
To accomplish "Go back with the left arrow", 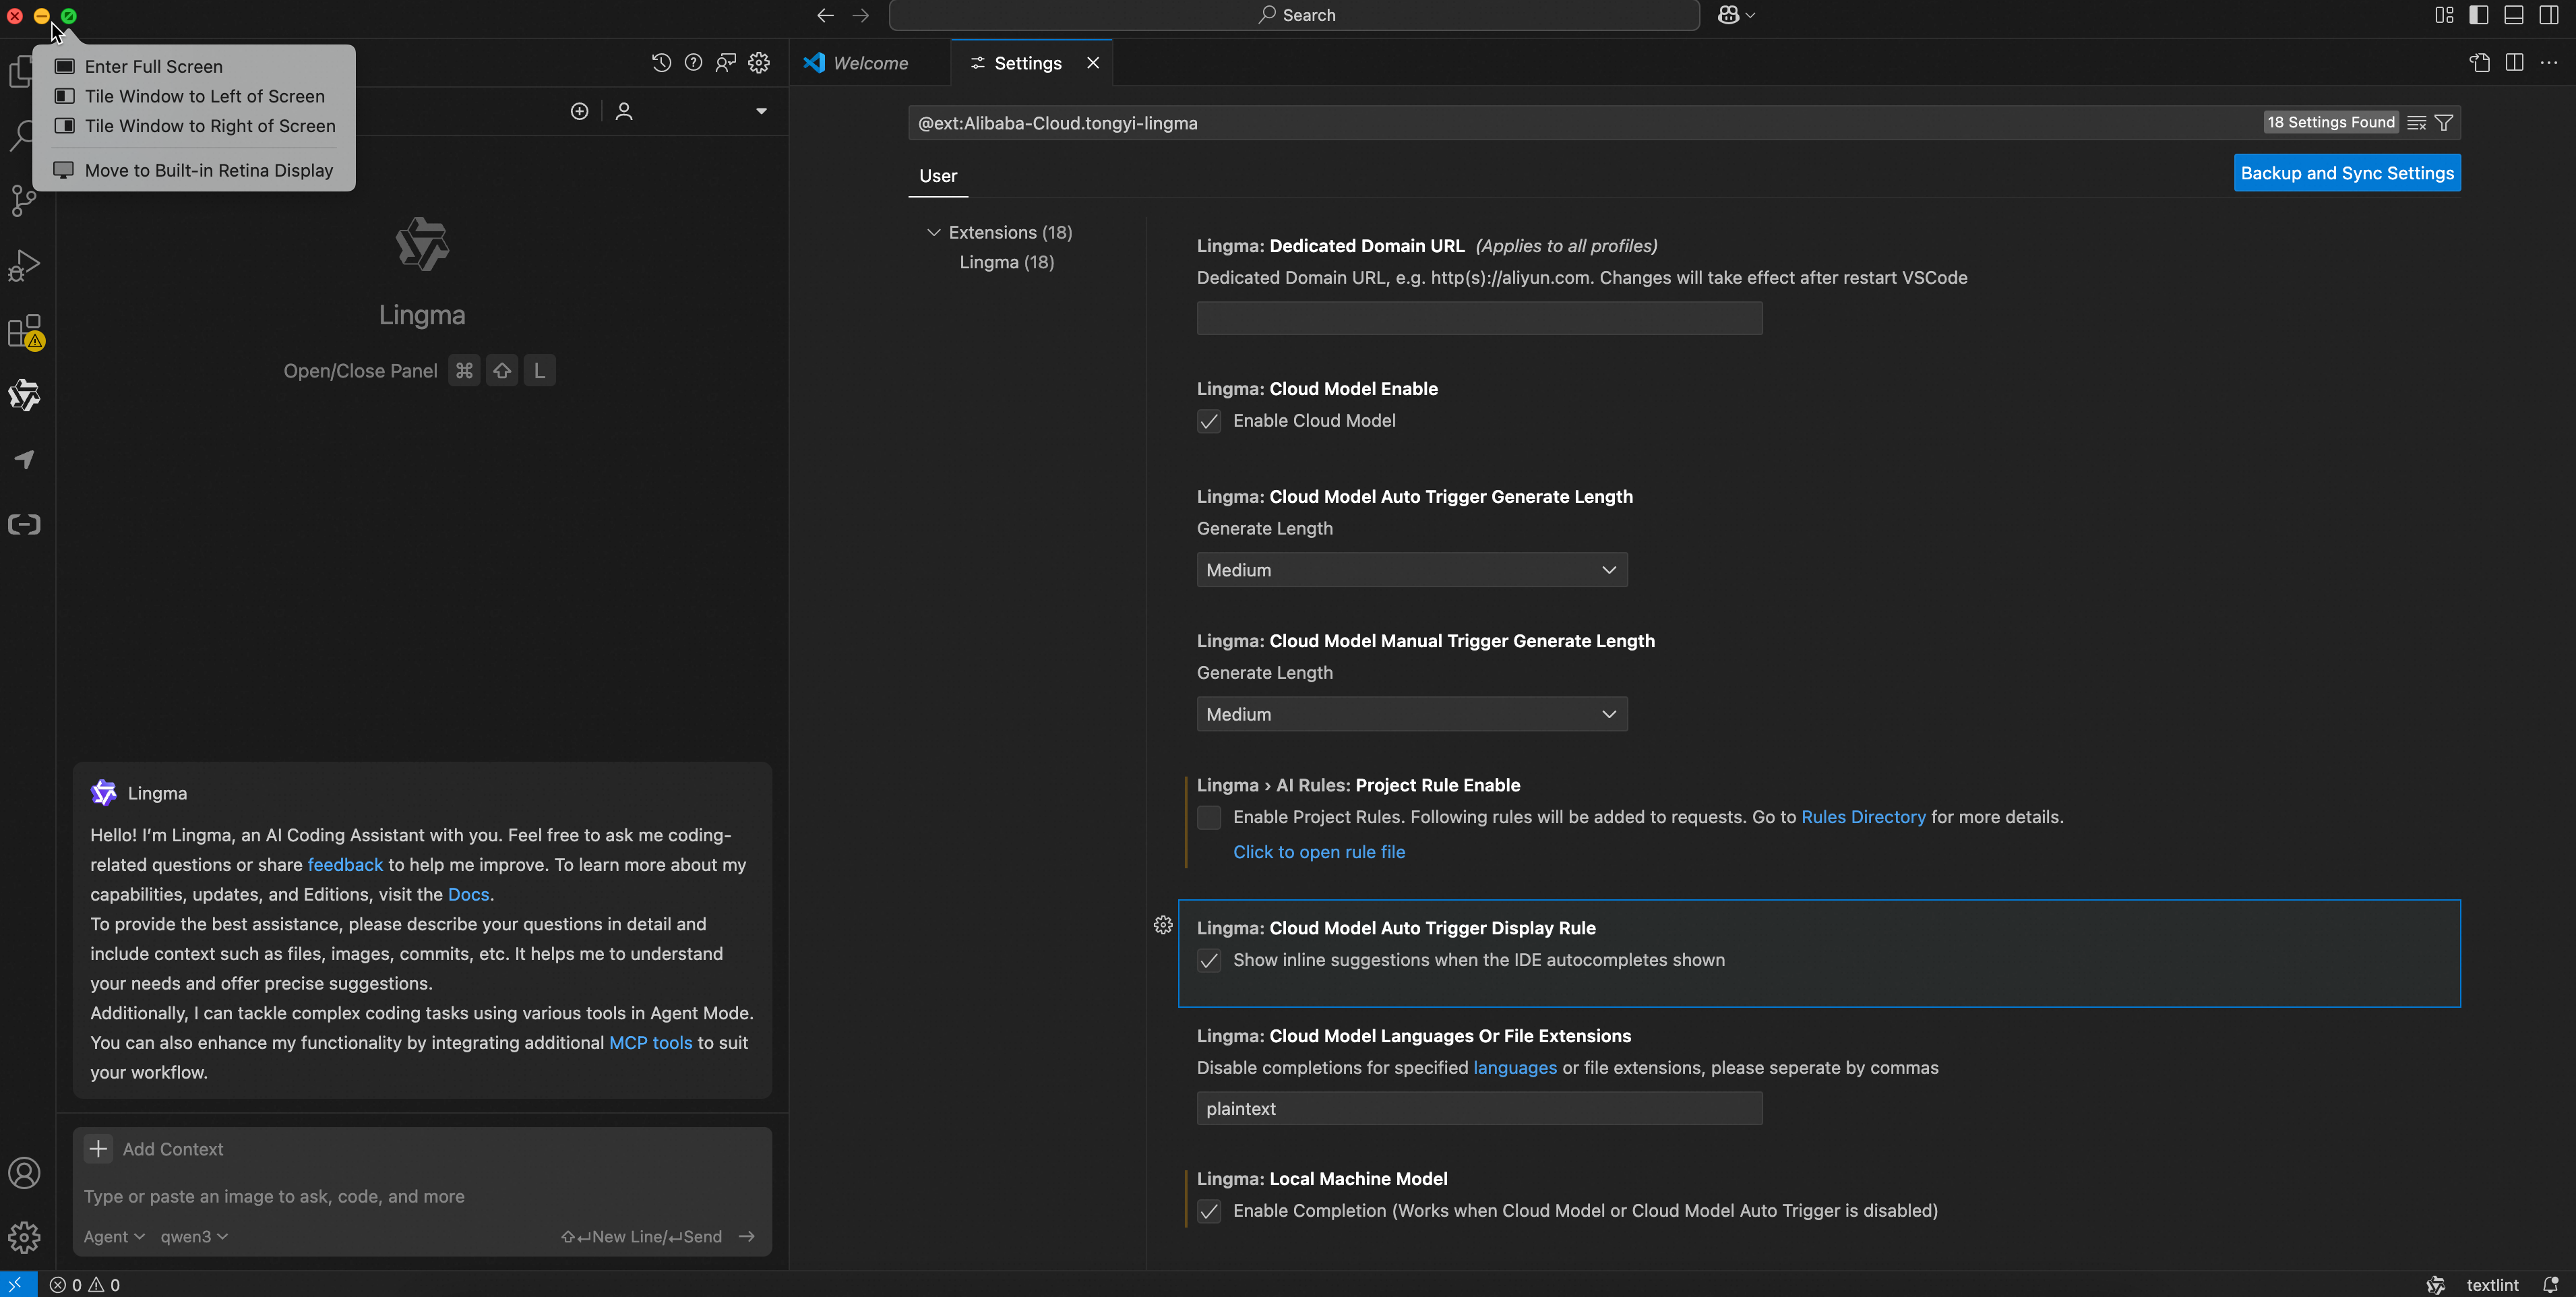I will coord(825,15).
